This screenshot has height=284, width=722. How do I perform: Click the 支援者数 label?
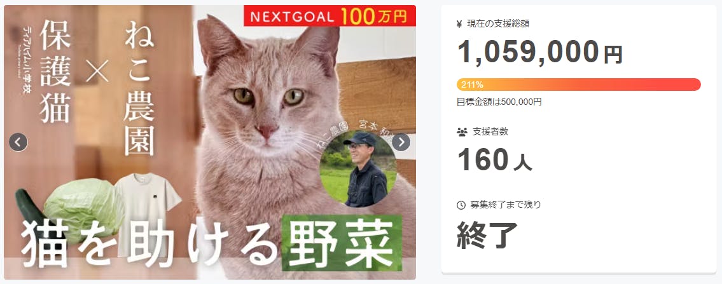(x=490, y=132)
